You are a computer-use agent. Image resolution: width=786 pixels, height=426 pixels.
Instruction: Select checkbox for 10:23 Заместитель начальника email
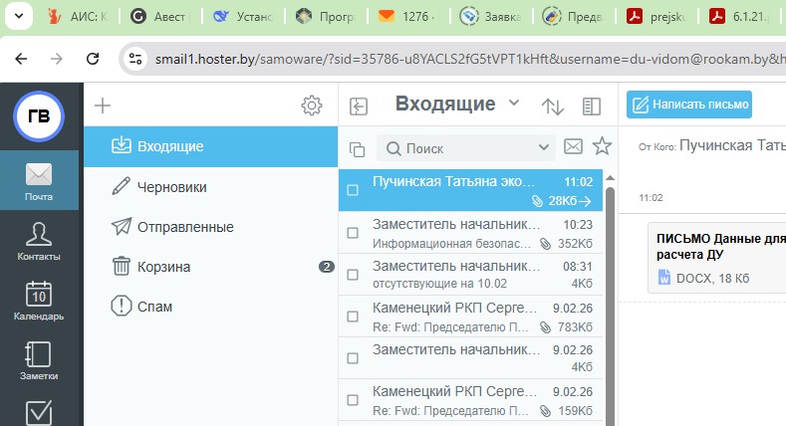(x=353, y=232)
